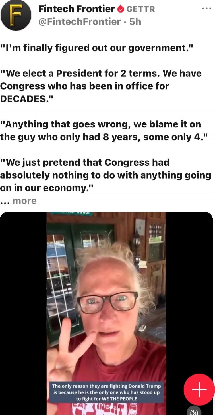Open the Fintech Frontier gold F avatar
The image size is (215, 415).
click(16, 15)
